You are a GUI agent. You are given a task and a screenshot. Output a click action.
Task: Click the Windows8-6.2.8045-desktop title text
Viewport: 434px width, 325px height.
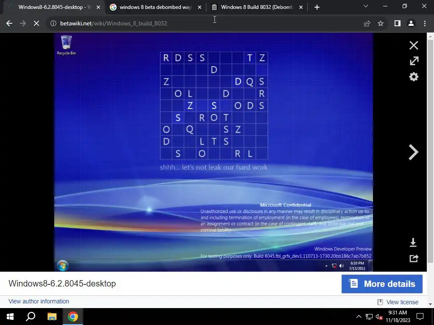tap(62, 284)
